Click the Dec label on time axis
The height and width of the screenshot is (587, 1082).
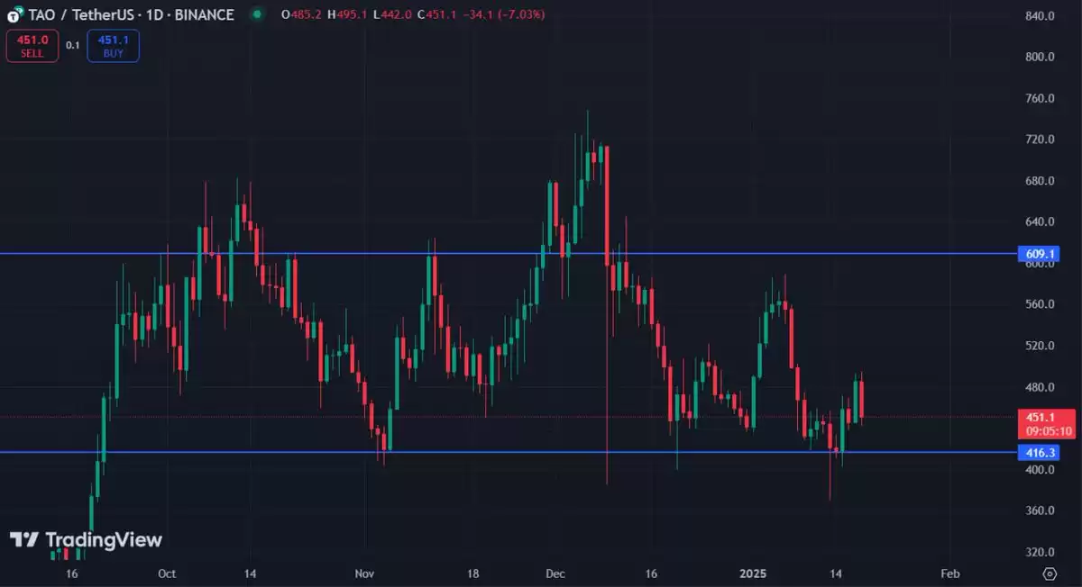555,573
